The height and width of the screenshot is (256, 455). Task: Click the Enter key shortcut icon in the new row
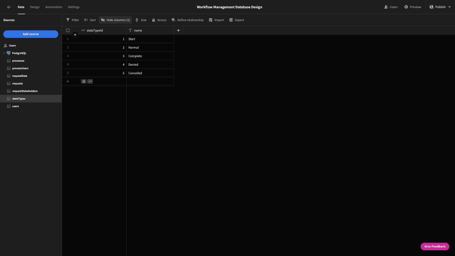coord(90,81)
